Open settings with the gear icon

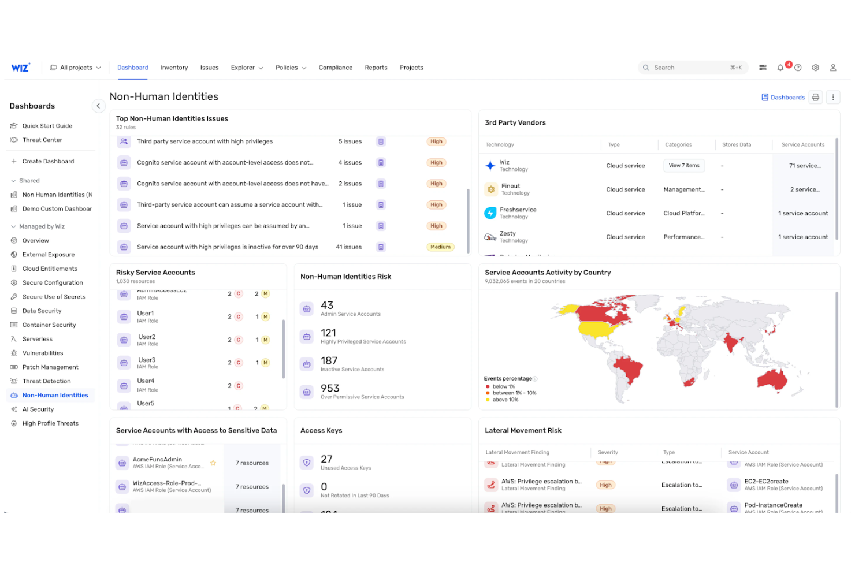[815, 68]
